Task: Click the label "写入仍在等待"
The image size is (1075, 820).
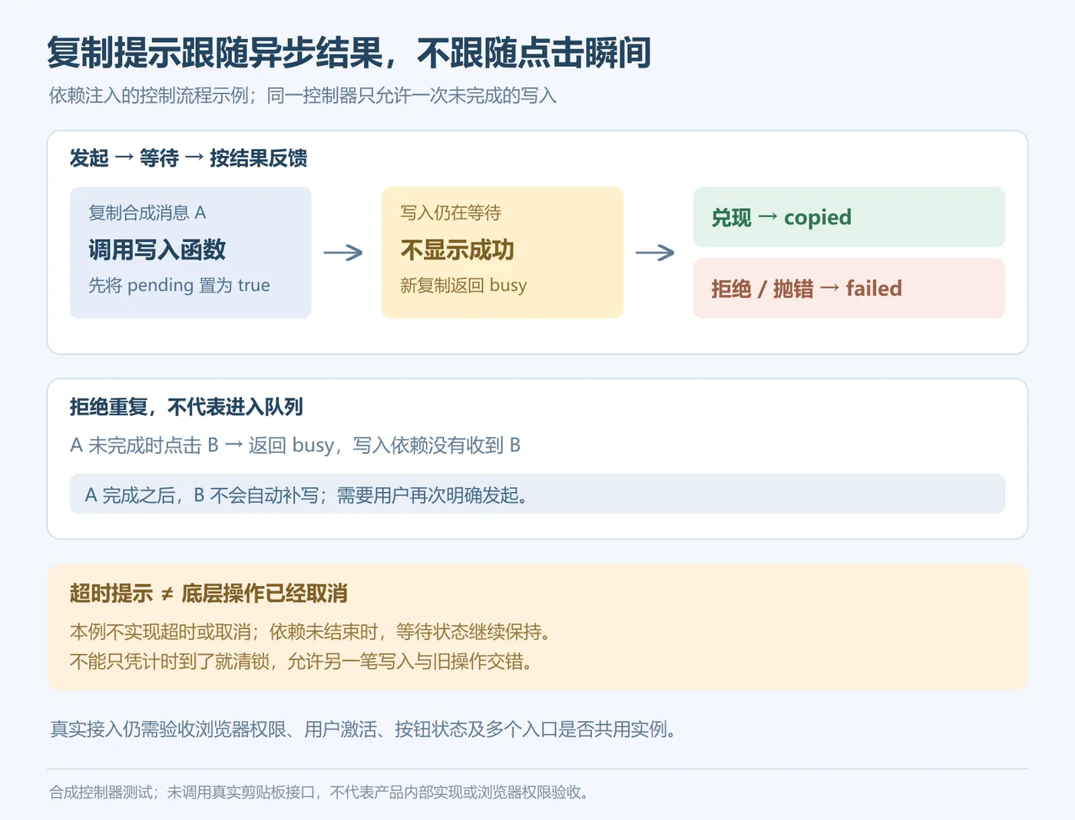Action: click(x=450, y=213)
